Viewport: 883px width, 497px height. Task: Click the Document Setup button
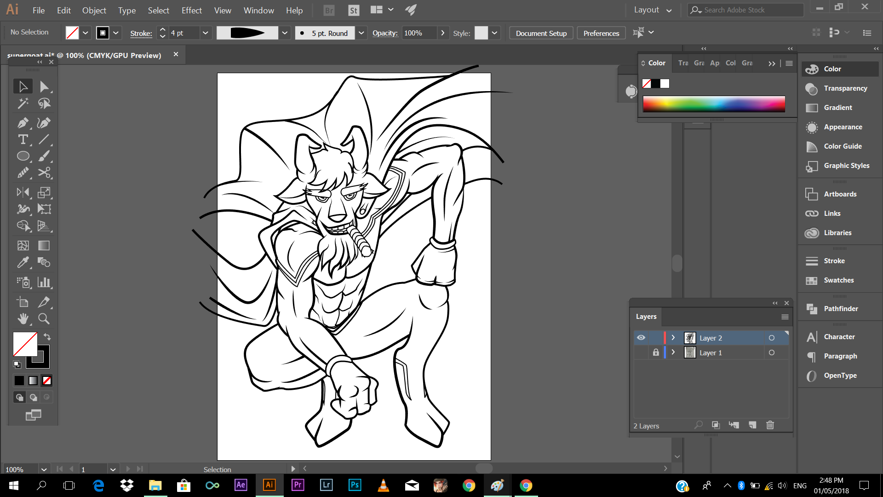point(541,33)
